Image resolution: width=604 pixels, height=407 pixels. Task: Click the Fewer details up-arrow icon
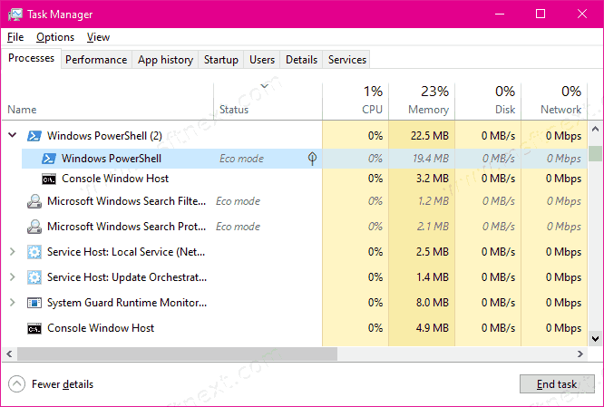point(16,384)
